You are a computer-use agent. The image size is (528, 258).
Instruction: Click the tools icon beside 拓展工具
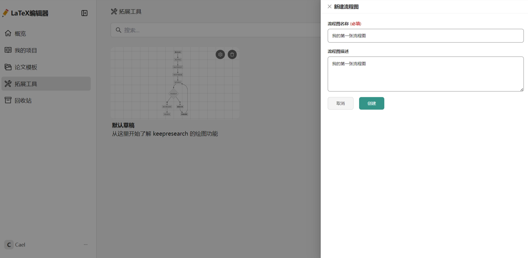point(8,84)
